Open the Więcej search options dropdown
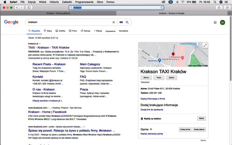 tap(98, 31)
